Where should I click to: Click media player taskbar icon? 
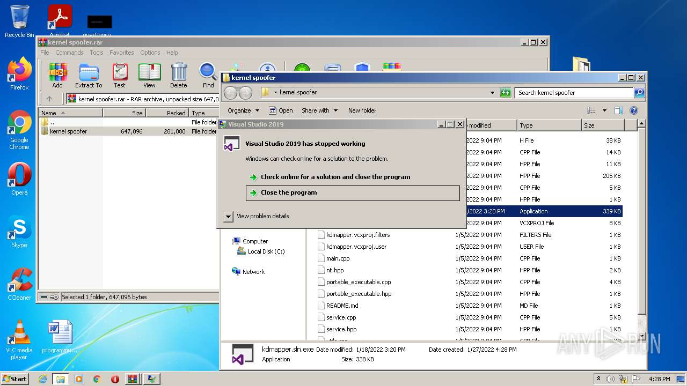click(79, 379)
